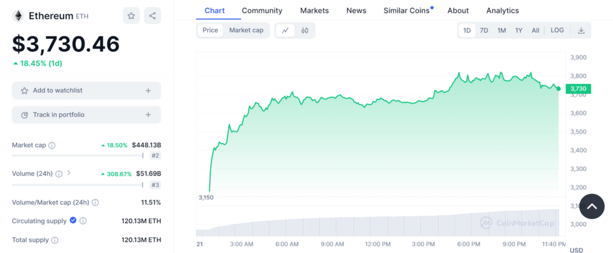Click the Ethereum logo icon
Screen dimensions: 613x253
coord(18,16)
